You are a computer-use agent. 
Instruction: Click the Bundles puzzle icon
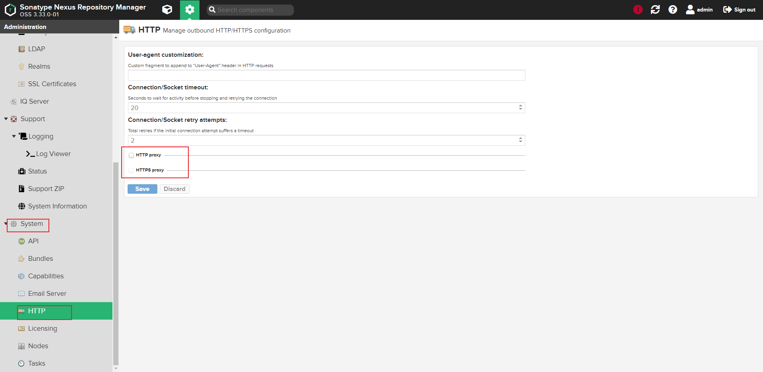pos(21,258)
